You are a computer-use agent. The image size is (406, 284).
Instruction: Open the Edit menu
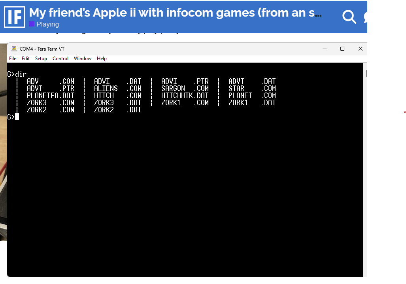tap(26, 59)
